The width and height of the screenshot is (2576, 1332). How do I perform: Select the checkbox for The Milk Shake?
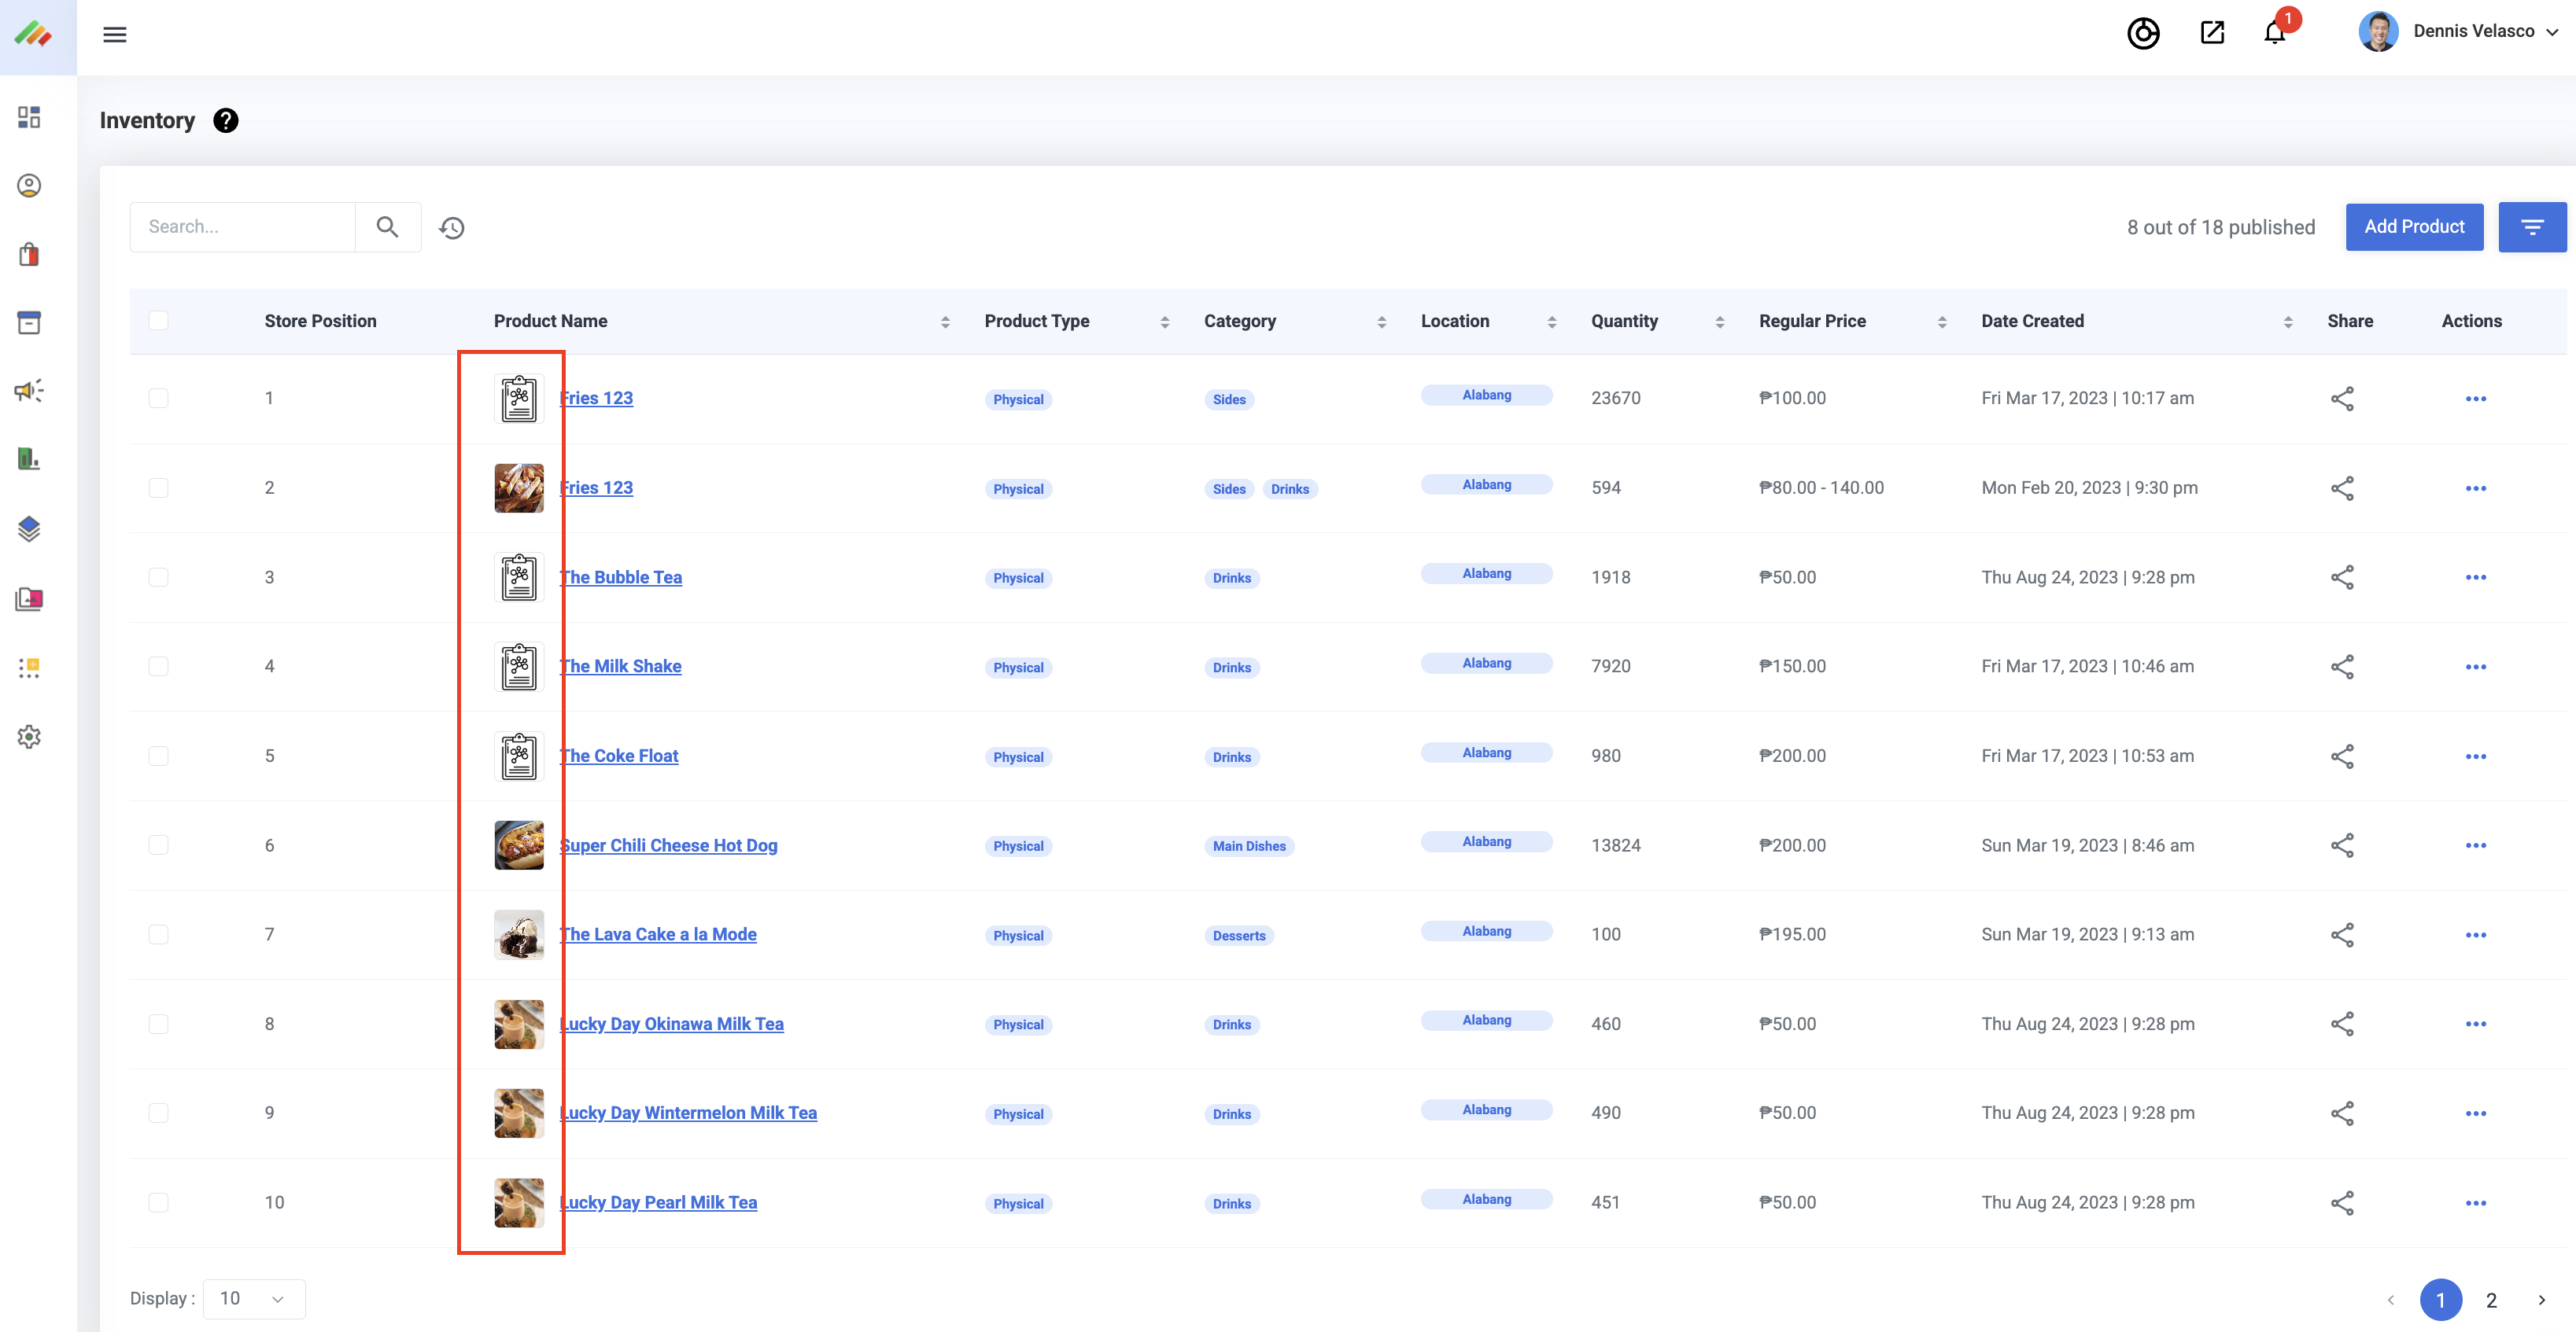click(160, 667)
